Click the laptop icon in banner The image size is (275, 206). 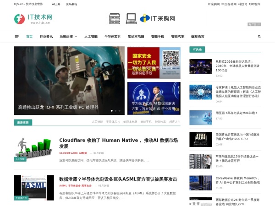(x=131, y=19)
